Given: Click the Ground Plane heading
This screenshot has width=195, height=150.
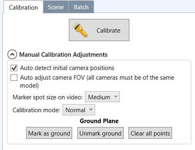Looking at the screenshot, I should coord(99,121).
